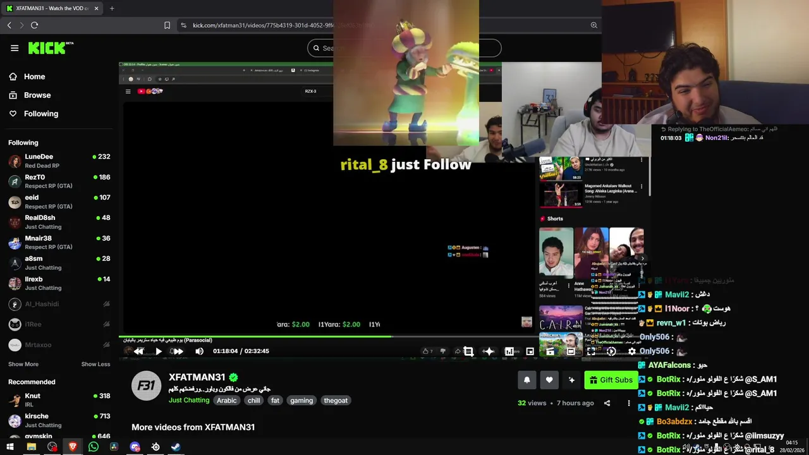Open RealD8sh Just Chatting channel
Image resolution: width=809 pixels, height=455 pixels.
tap(59, 222)
